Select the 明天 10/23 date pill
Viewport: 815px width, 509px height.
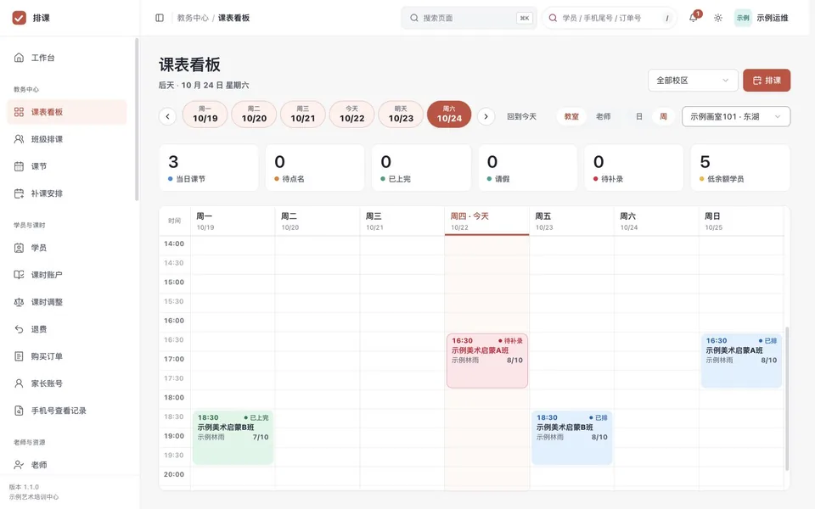coord(401,115)
